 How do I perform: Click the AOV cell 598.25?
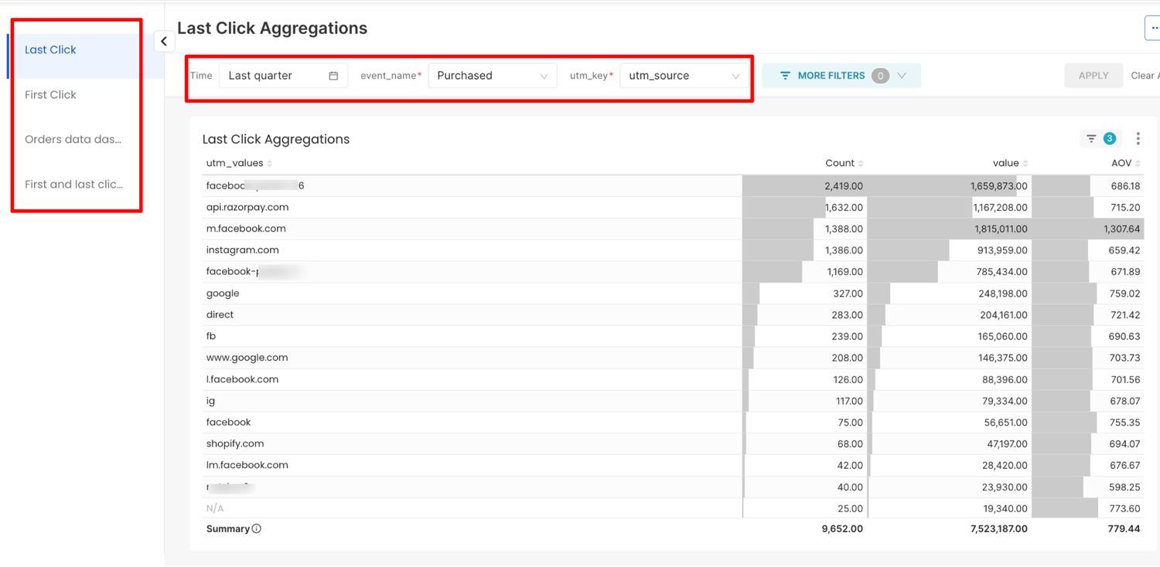[1124, 487]
